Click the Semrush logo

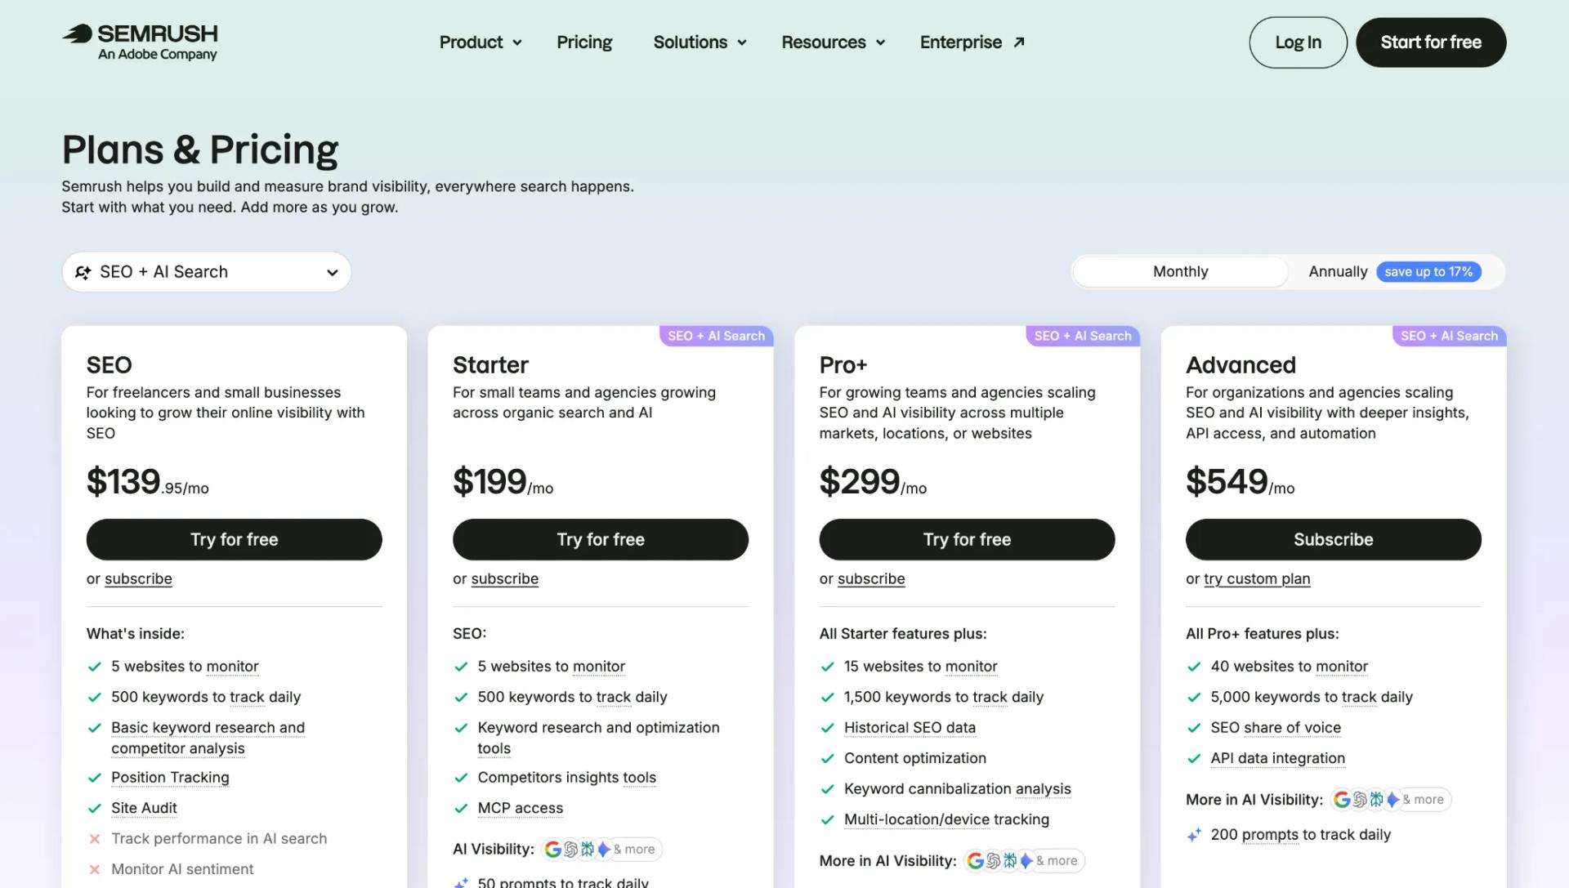point(140,42)
